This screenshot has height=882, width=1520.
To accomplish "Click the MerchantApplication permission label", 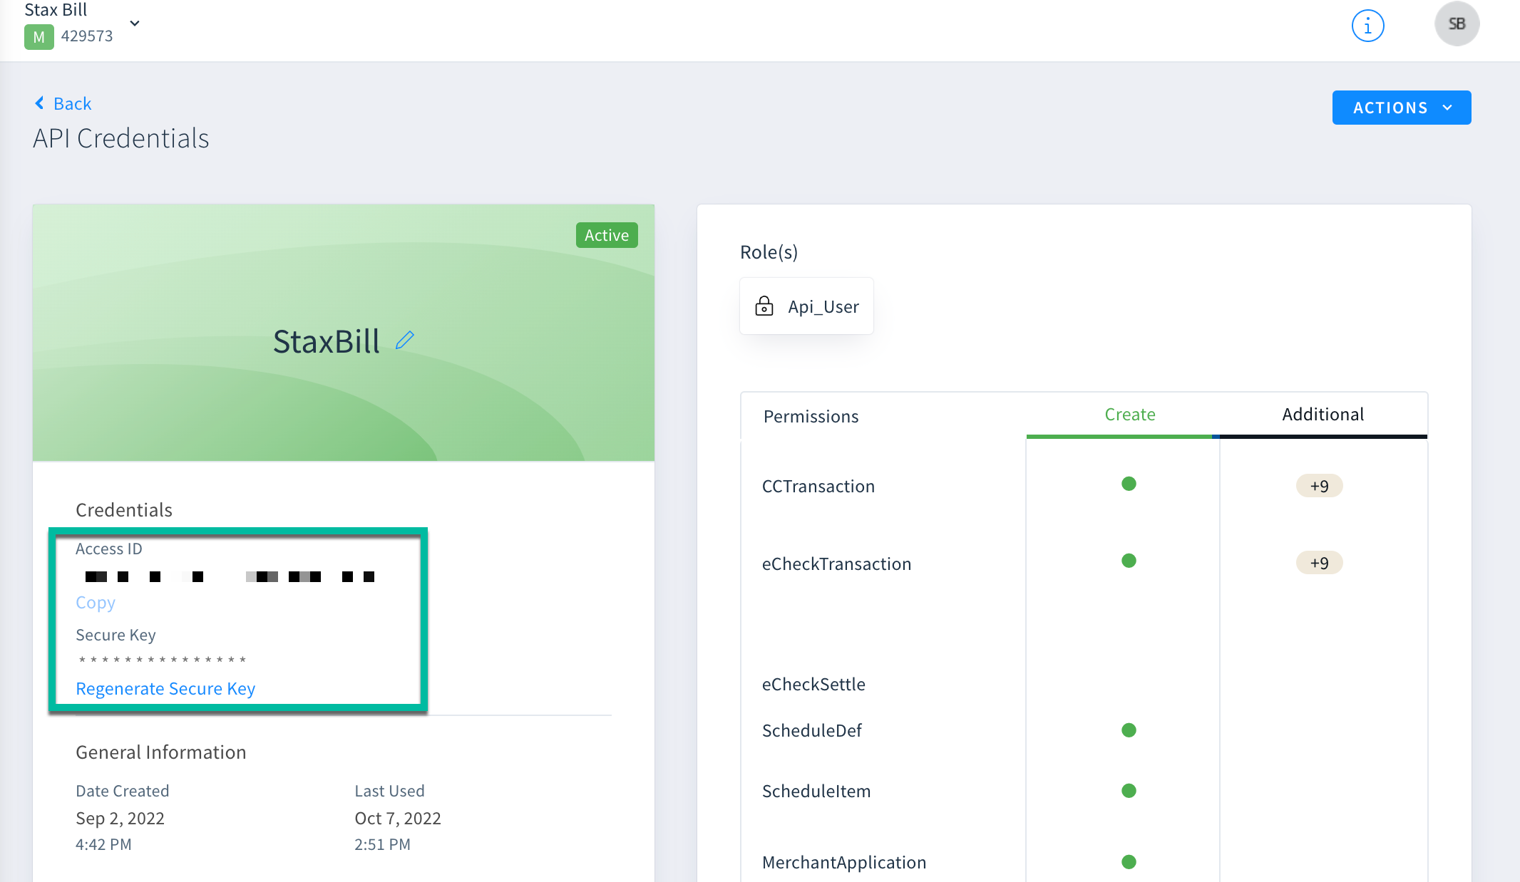I will tap(844, 863).
